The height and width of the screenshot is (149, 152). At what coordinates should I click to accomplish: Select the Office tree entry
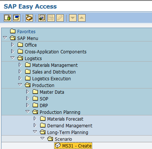31,45
